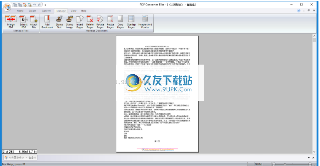Restore the inner document window
Viewport: 320px width, 166px height.
309,10
